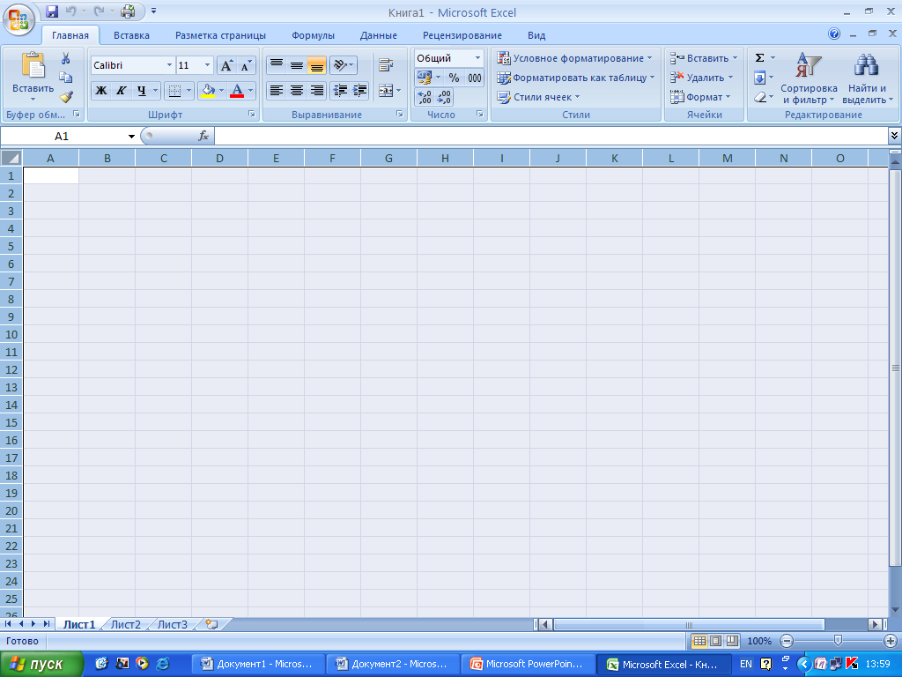This screenshot has height=677, width=902.
Task: Increase font size with large A icon
Action: 226,65
